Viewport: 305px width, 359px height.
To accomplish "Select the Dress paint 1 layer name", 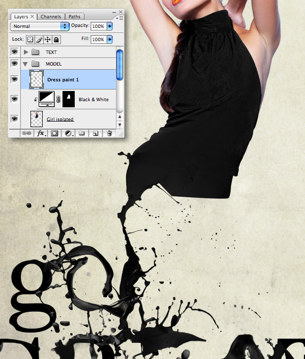I will (x=63, y=80).
